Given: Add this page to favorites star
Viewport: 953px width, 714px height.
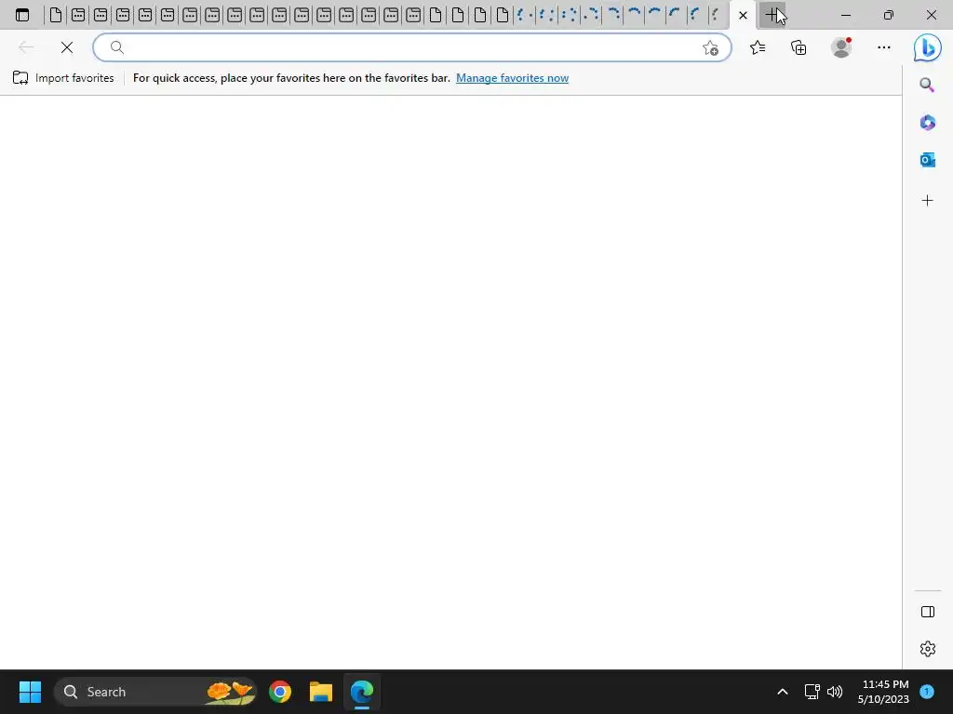Looking at the screenshot, I should [x=710, y=48].
